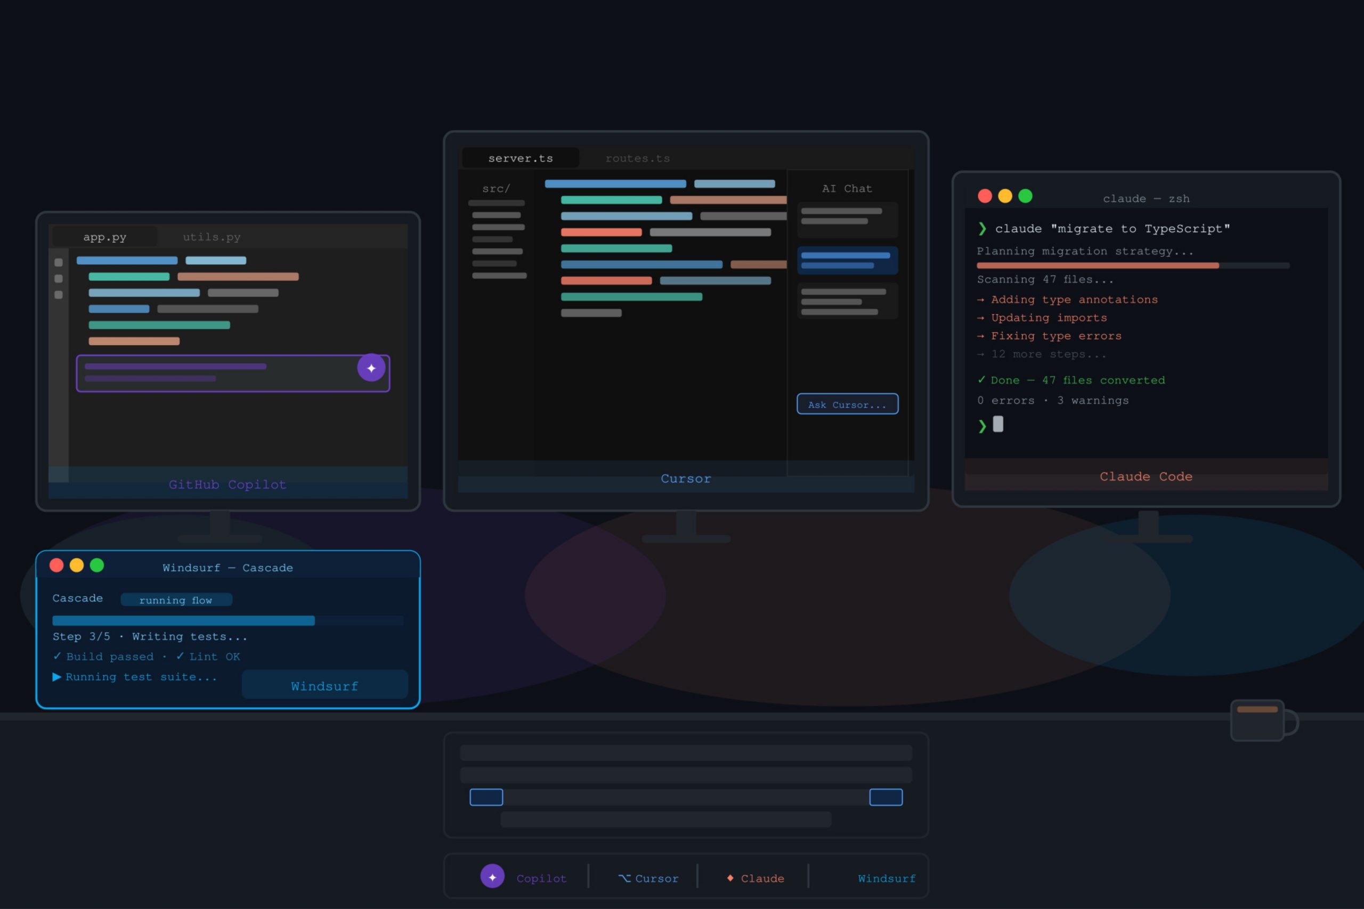The image size is (1364, 909).
Task: Click yellow minimize dot in Claude terminal
Action: [1005, 196]
